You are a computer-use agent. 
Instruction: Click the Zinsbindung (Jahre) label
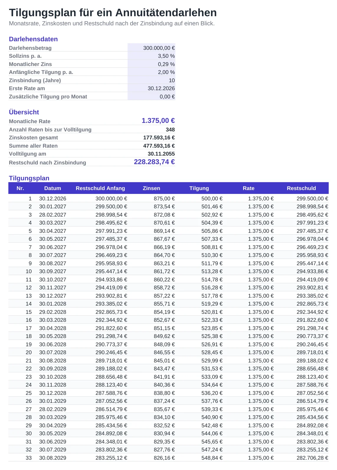35,80
